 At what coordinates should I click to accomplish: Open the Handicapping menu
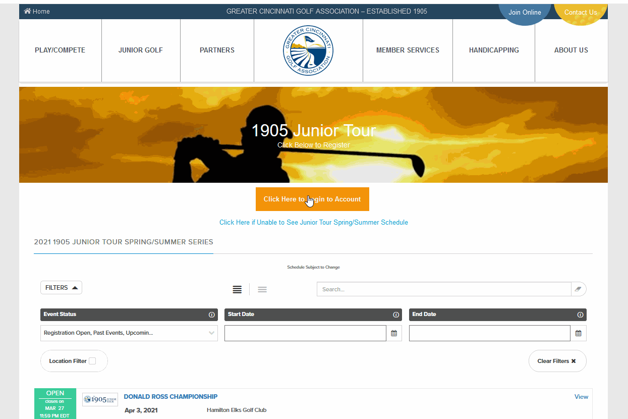(494, 50)
